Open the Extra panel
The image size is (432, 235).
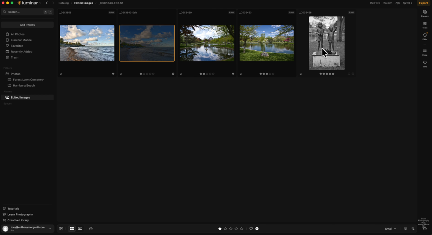point(425,52)
